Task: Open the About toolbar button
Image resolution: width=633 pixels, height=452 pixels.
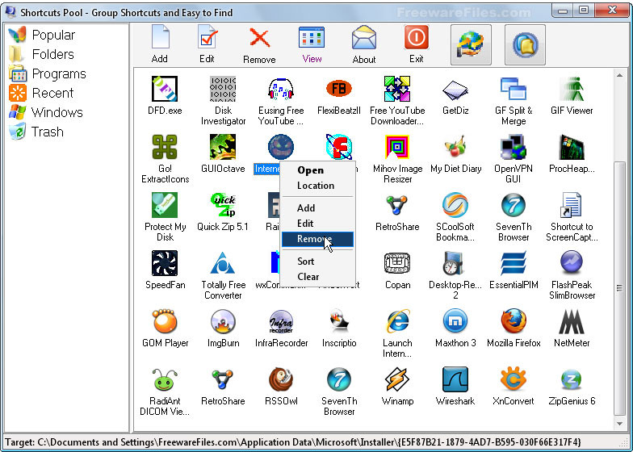Action: pos(363,44)
